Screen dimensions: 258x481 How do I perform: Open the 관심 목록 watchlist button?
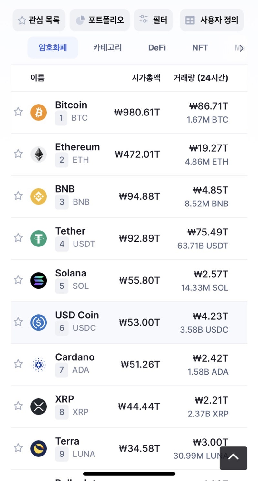(39, 20)
